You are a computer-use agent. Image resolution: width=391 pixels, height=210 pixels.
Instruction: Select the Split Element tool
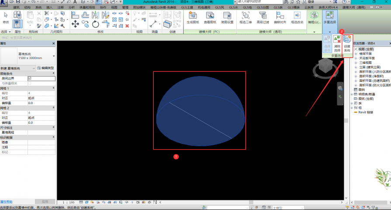tap(114, 13)
